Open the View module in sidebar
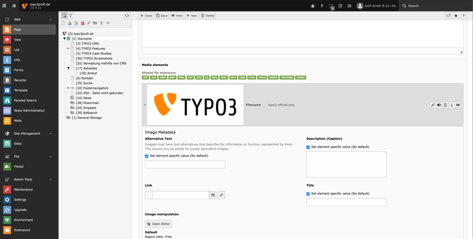This screenshot has width=473, height=239. pyautogui.click(x=29, y=40)
